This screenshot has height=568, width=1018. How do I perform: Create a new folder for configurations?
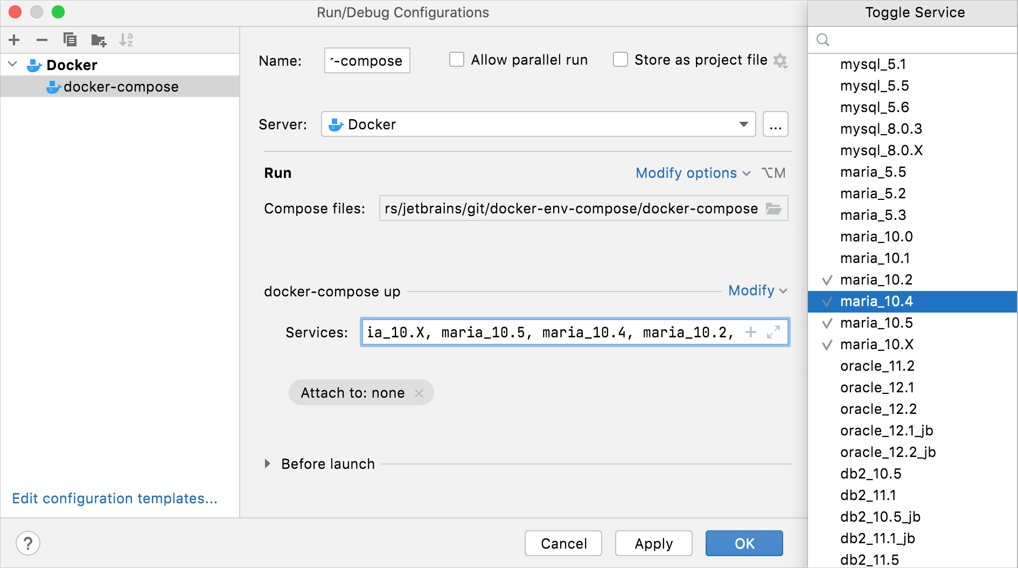pyautogui.click(x=99, y=40)
